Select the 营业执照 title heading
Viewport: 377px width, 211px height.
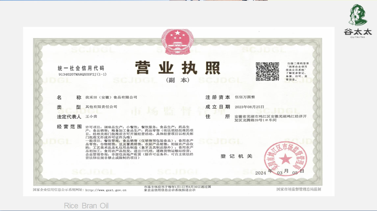(x=178, y=68)
